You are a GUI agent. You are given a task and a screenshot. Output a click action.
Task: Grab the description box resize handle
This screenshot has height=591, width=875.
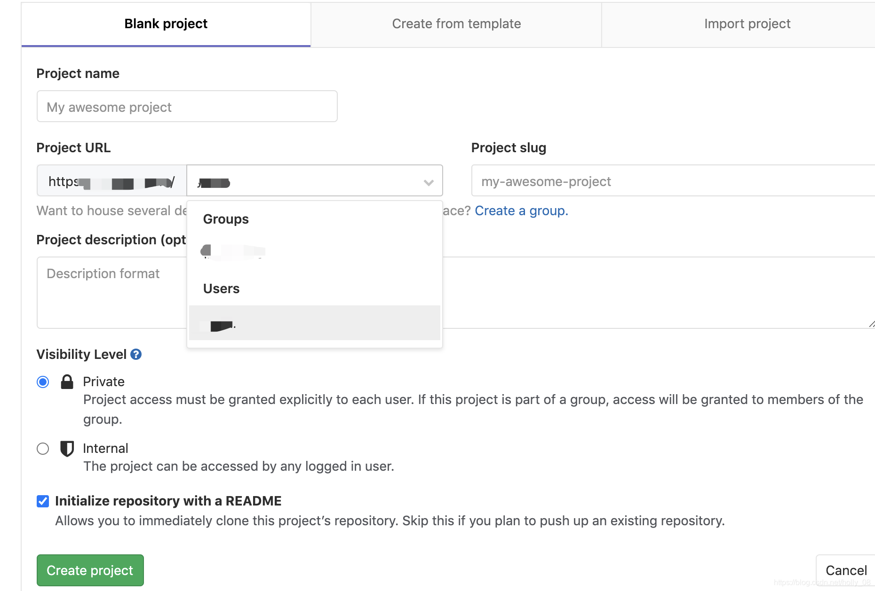[x=871, y=324]
